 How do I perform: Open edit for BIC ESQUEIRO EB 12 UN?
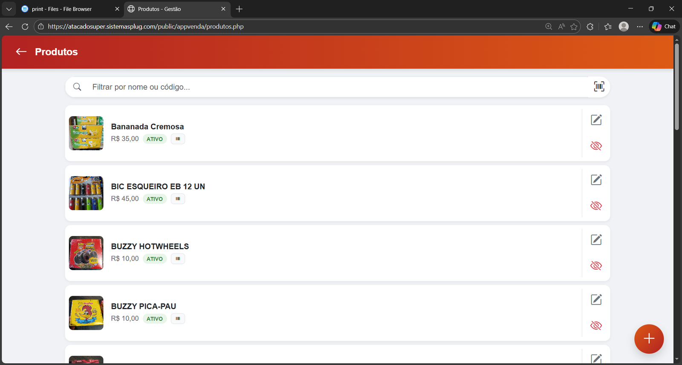coord(596,180)
